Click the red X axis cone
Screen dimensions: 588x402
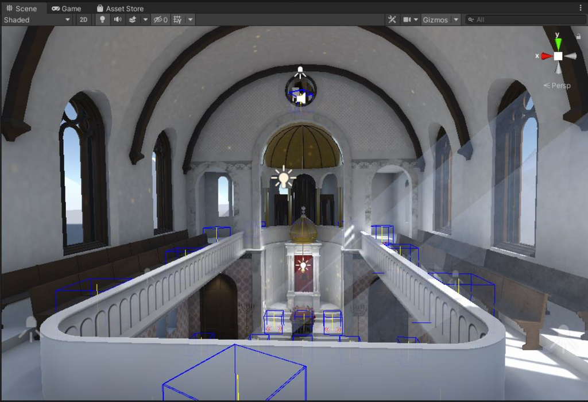[x=546, y=56]
